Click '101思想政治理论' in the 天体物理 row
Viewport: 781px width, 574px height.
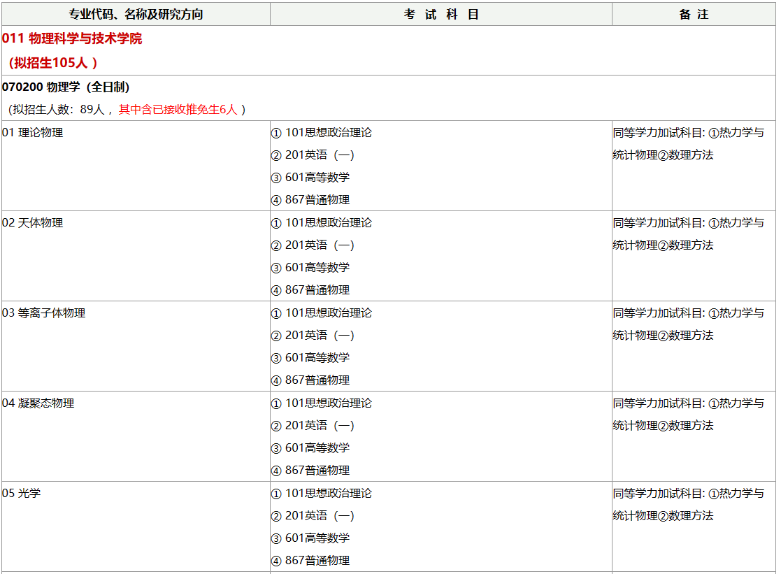[x=328, y=223]
